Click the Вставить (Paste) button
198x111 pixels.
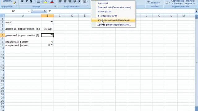click(x=7, y=2)
